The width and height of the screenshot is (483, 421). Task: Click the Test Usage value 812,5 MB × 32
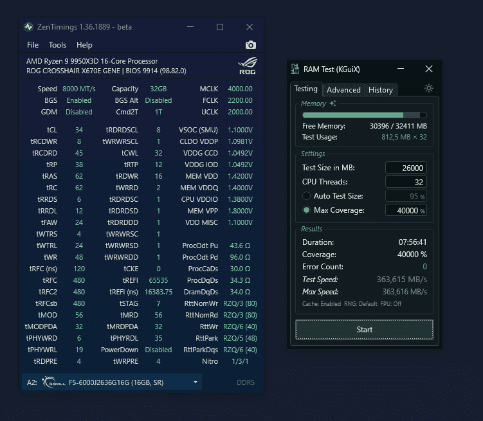[x=404, y=137]
